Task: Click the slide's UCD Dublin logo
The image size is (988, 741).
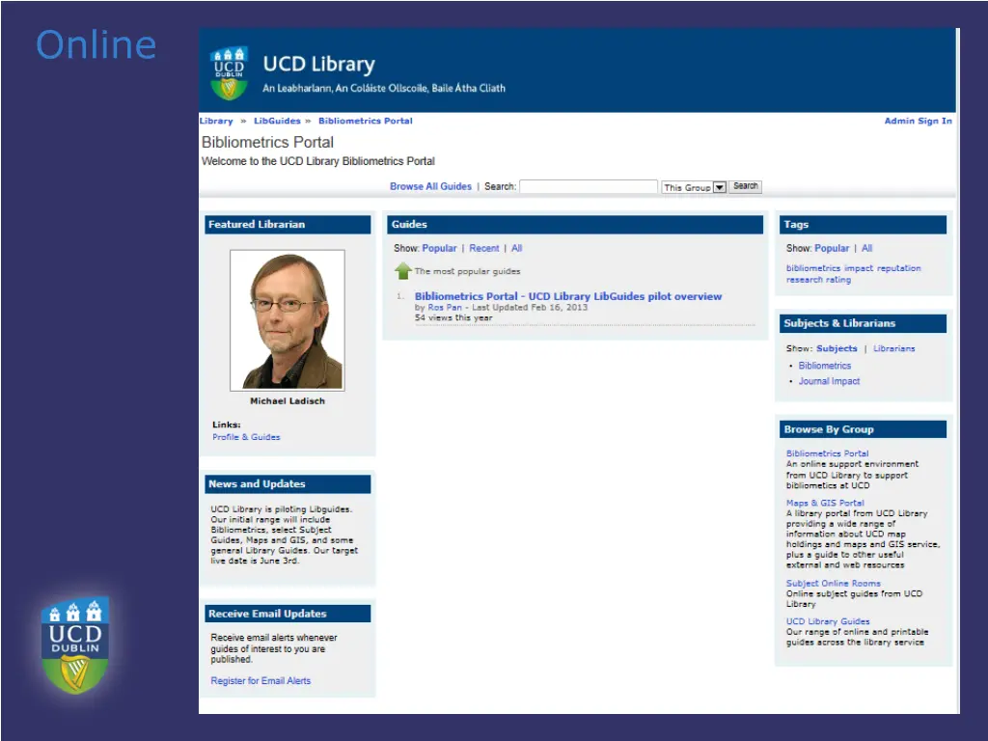Action: pyautogui.click(x=75, y=645)
